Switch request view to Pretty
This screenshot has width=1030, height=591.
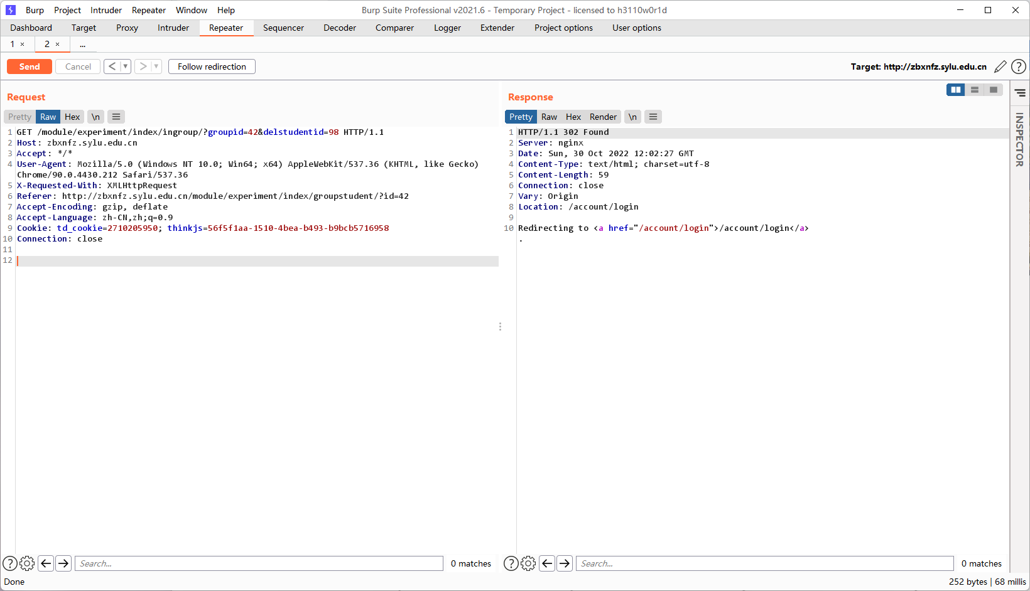19,117
